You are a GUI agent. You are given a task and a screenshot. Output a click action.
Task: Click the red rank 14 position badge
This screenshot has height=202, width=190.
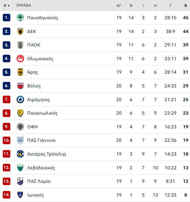click(7, 195)
